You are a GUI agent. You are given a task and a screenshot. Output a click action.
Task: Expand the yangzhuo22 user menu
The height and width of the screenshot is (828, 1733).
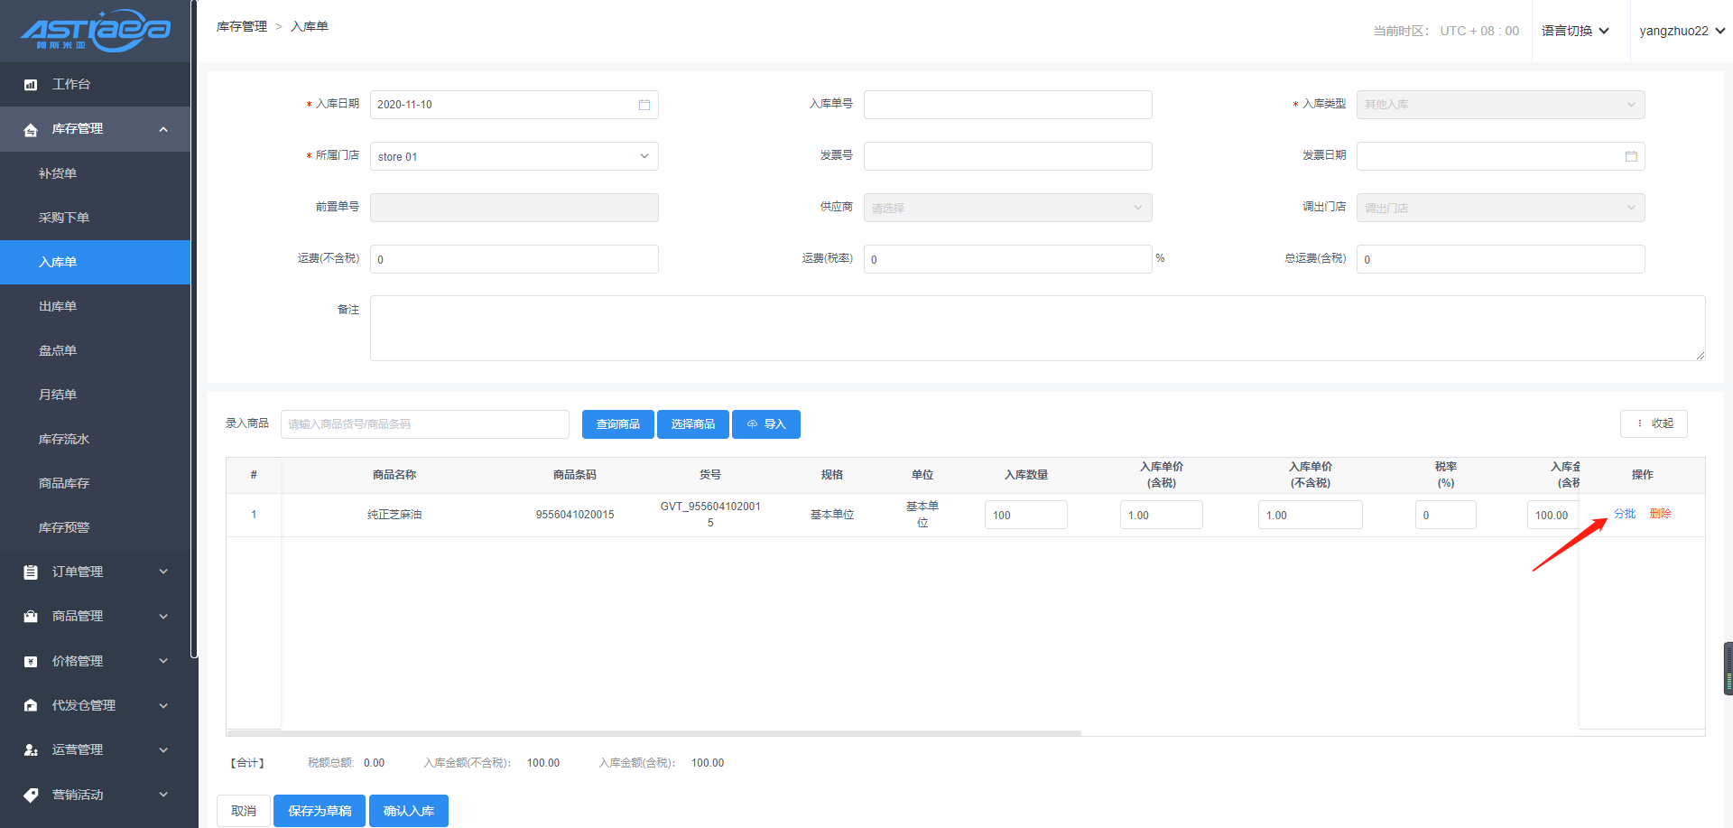coord(1682,31)
